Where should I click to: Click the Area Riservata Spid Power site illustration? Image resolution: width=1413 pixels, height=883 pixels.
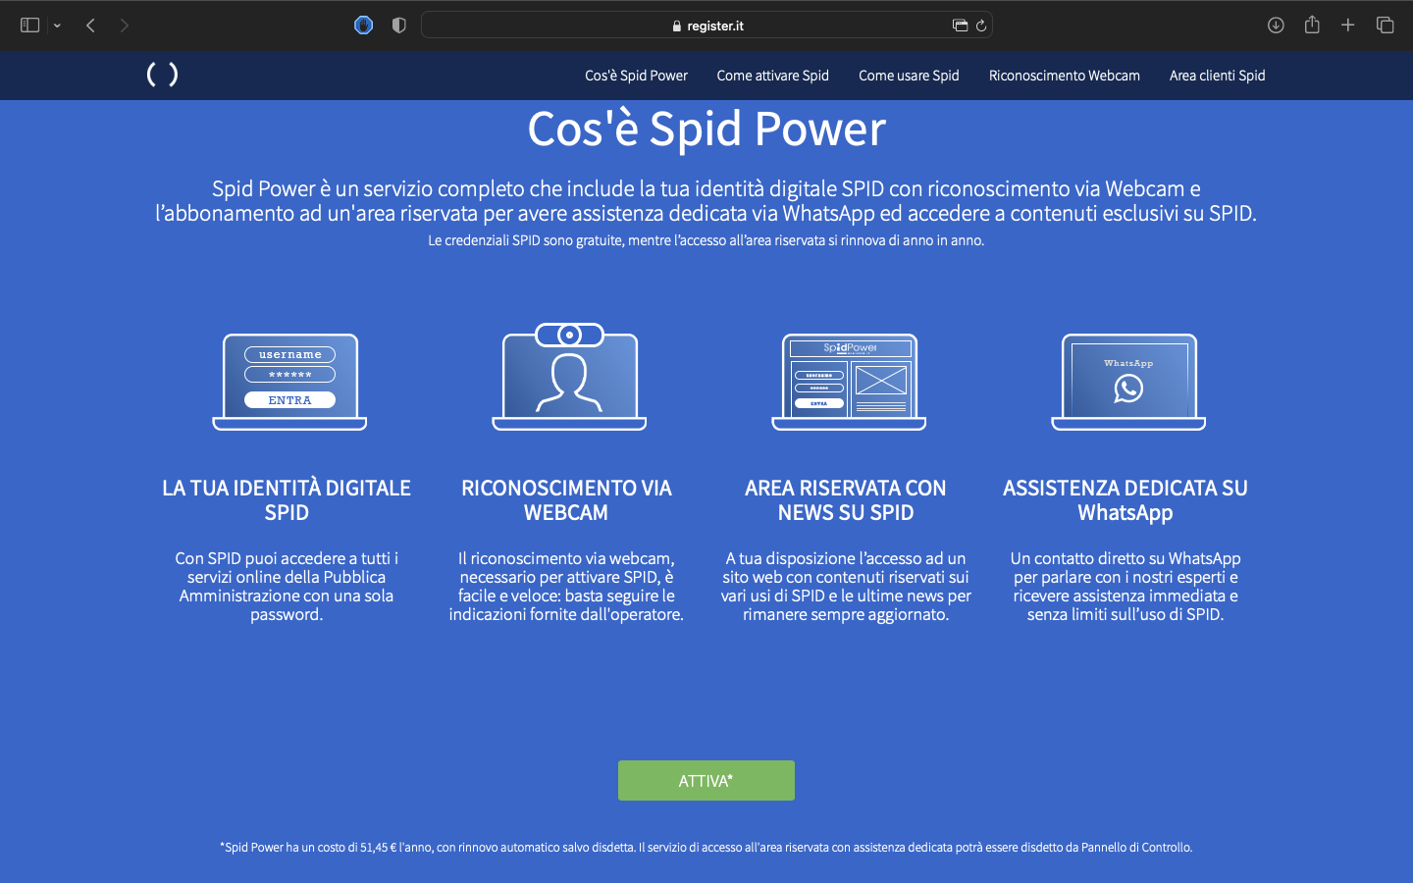848,381
